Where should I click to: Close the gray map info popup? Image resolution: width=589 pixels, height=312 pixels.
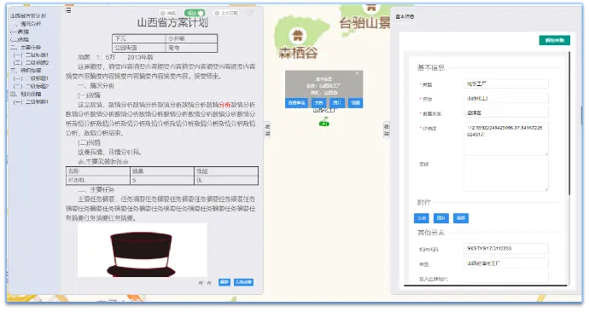click(x=357, y=73)
